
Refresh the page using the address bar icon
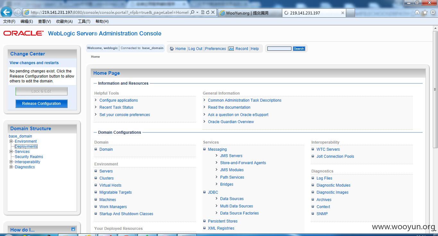[x=208, y=13]
